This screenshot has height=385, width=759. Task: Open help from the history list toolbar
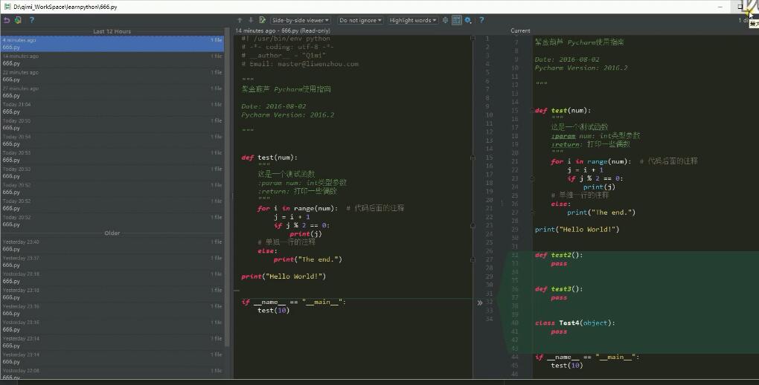pyautogui.click(x=31, y=20)
